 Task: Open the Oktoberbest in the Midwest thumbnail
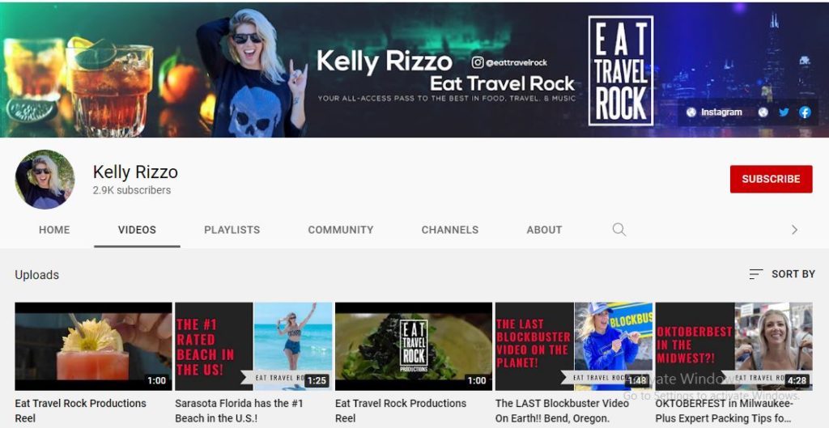[734, 346]
